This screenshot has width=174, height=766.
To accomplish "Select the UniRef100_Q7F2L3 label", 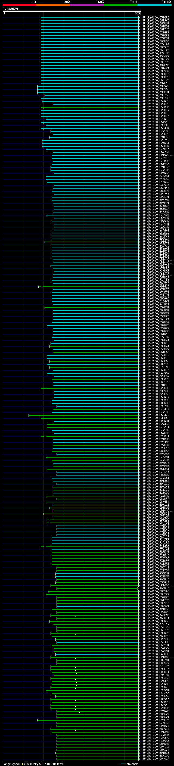I will 156,230.
